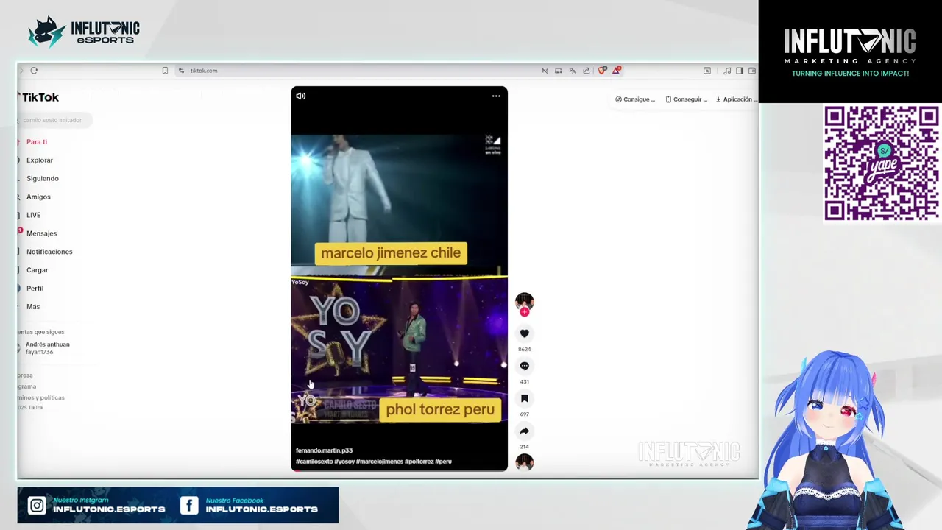The image size is (942, 530).
Task: Click the Brave Rewards triangle icon
Action: pos(616,71)
